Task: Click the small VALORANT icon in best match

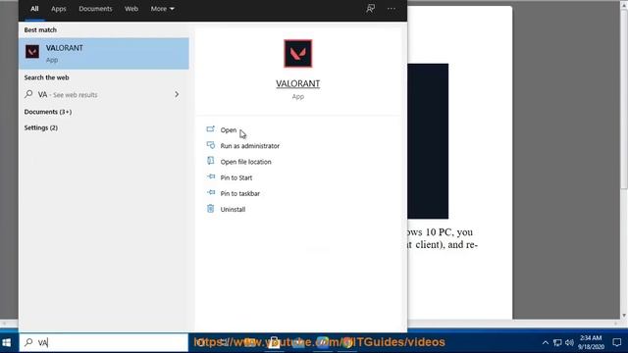Action: click(x=32, y=52)
